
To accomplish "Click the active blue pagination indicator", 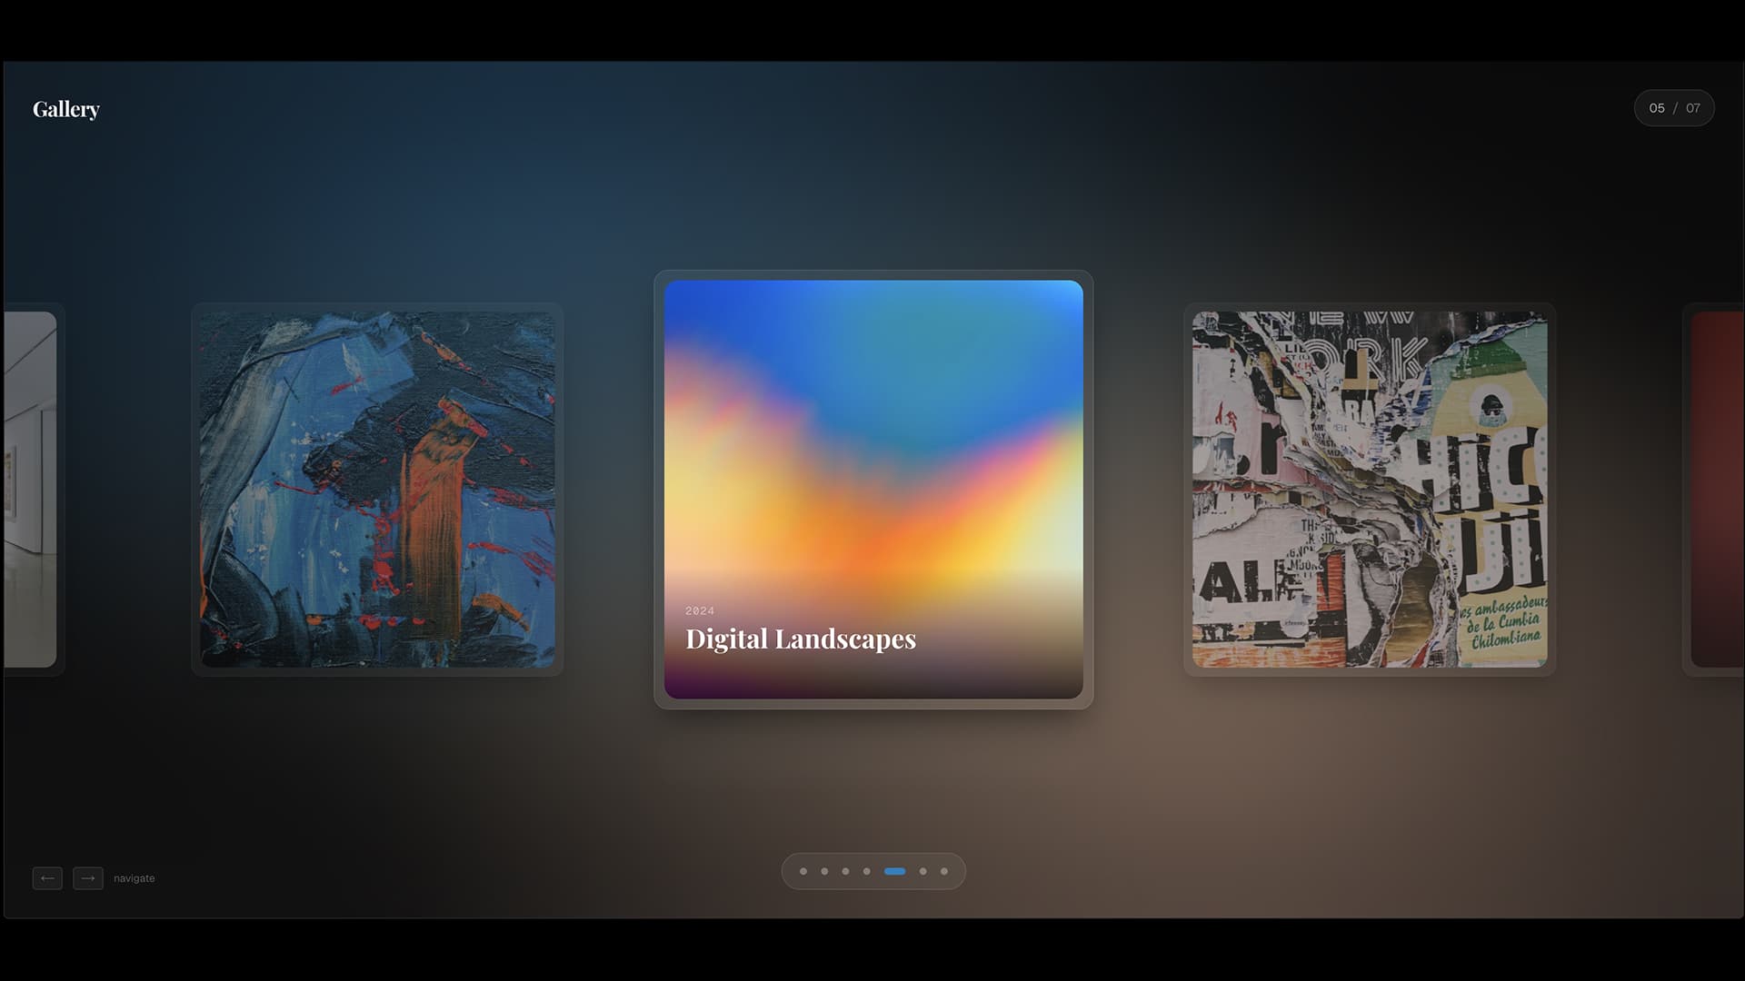I will point(895,871).
